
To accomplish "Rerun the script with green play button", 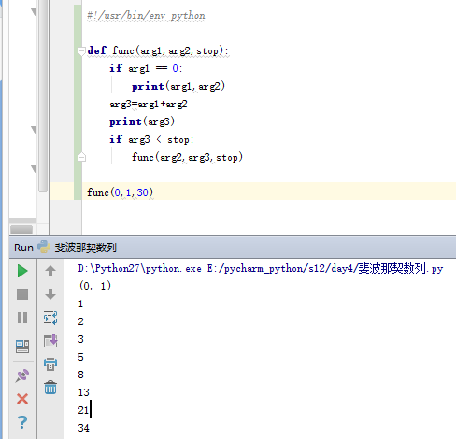I will [22, 271].
